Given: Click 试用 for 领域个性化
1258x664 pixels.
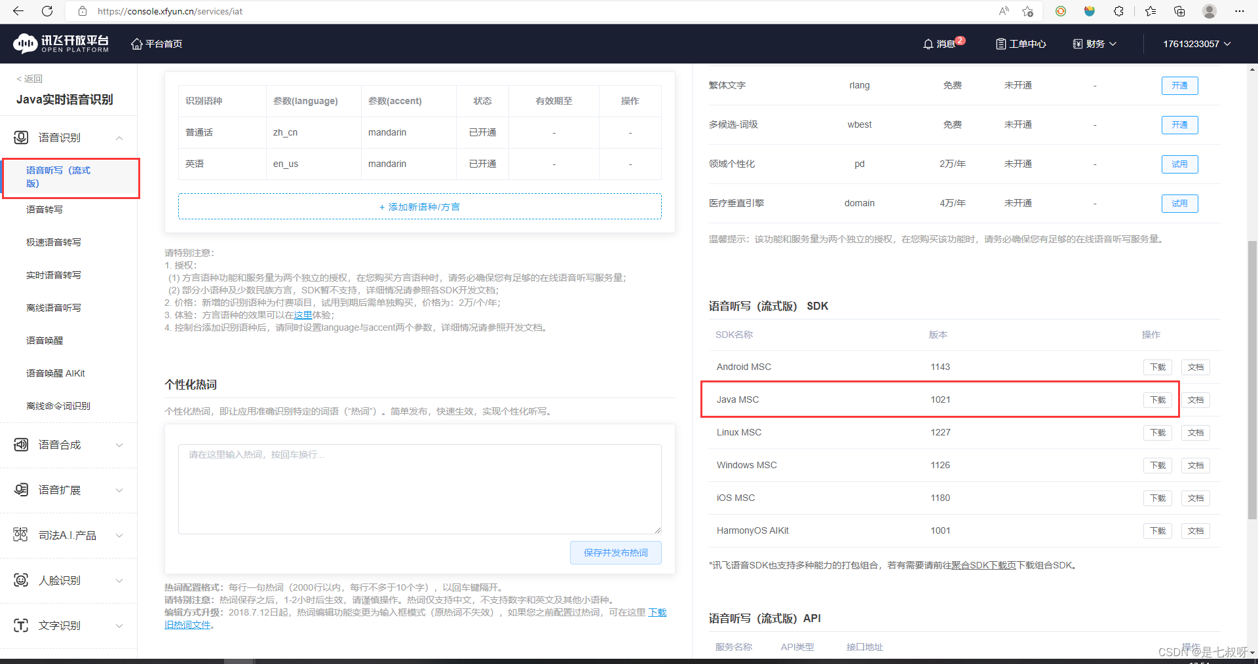Looking at the screenshot, I should pos(1179,164).
